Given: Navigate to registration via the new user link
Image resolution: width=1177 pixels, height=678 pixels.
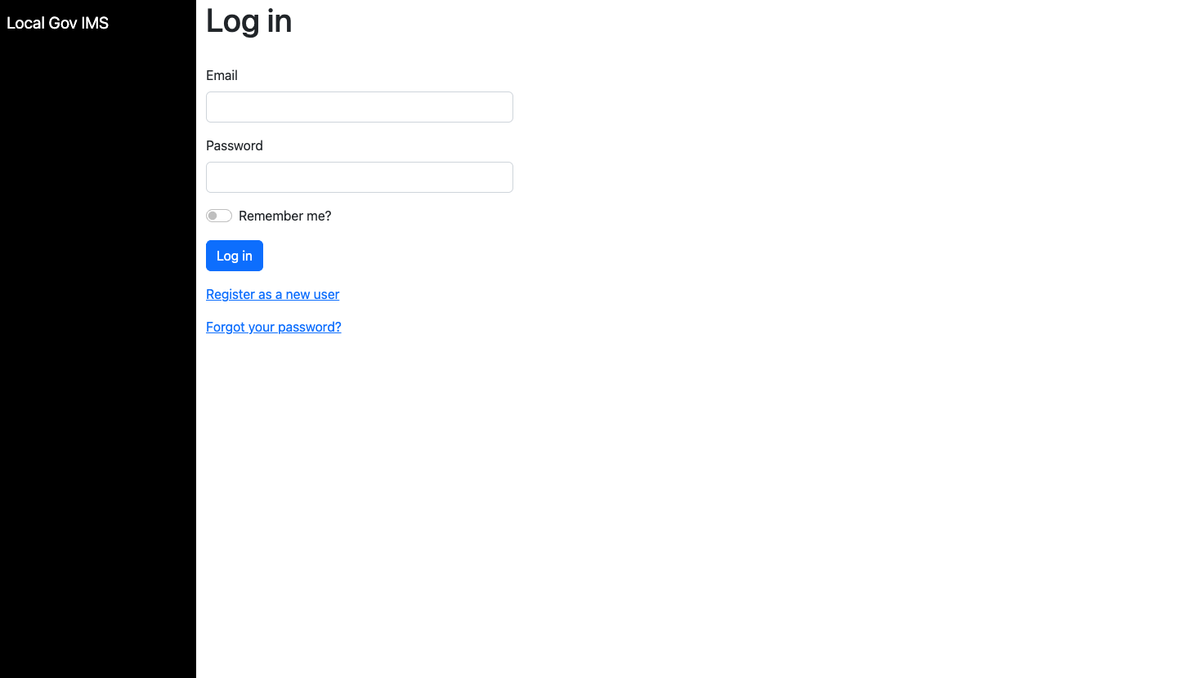Looking at the screenshot, I should 272,294.
